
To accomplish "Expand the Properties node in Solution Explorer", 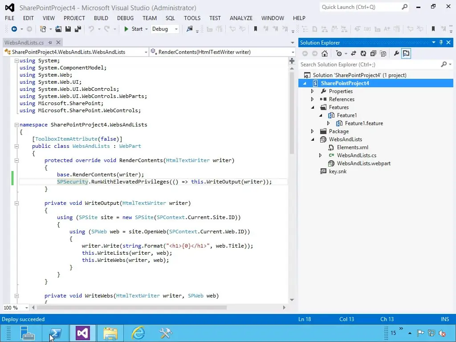I will pos(312,91).
